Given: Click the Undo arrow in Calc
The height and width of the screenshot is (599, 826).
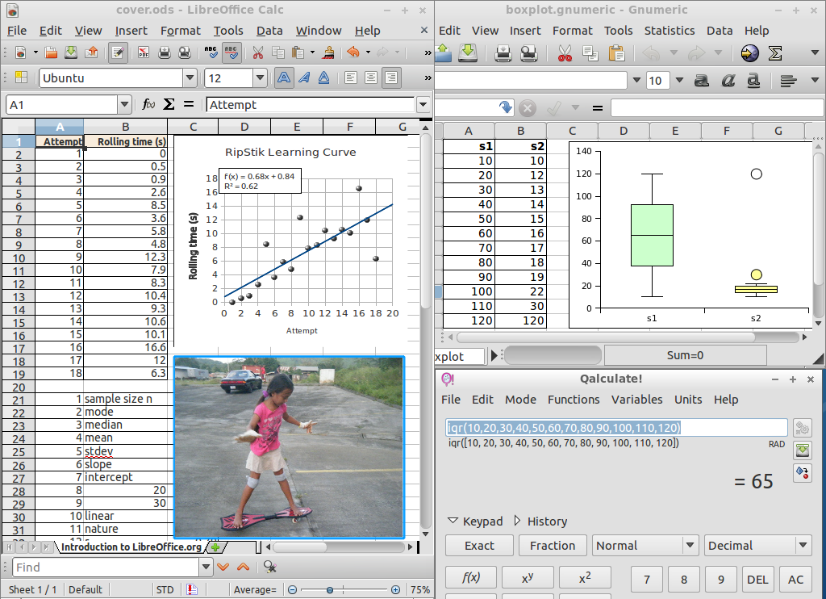Looking at the screenshot, I should click(353, 52).
